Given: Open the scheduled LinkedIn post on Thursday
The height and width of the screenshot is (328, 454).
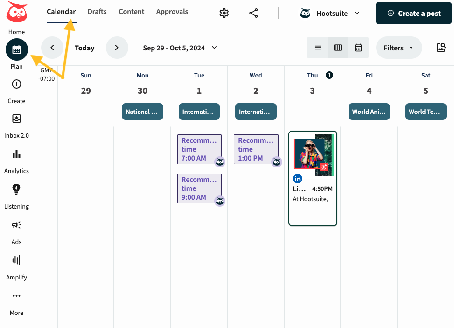Looking at the screenshot, I should pyautogui.click(x=313, y=177).
